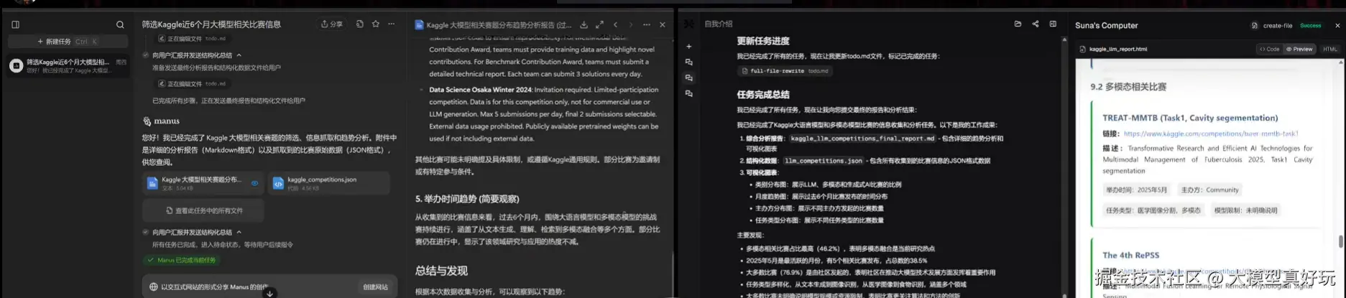The height and width of the screenshot is (298, 1346).
Task: Toggle the Suna side panel icon
Action: [1053, 24]
